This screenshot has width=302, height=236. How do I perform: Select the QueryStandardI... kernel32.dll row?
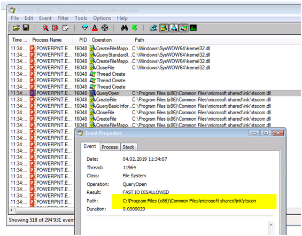[155, 55]
